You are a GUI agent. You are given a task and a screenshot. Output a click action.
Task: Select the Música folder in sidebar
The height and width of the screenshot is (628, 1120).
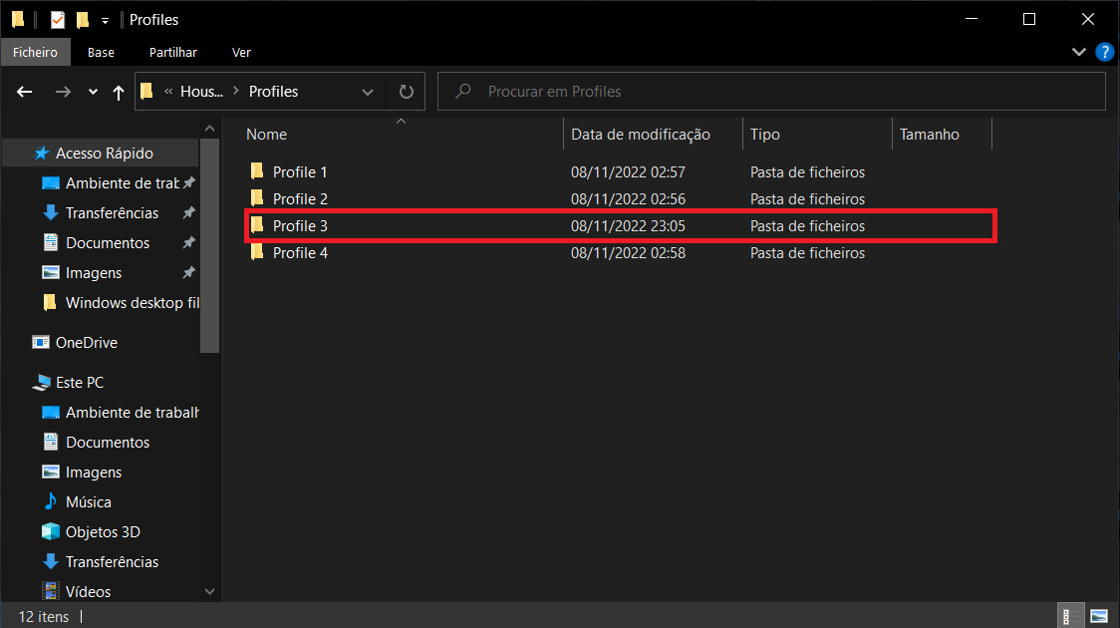tap(88, 502)
